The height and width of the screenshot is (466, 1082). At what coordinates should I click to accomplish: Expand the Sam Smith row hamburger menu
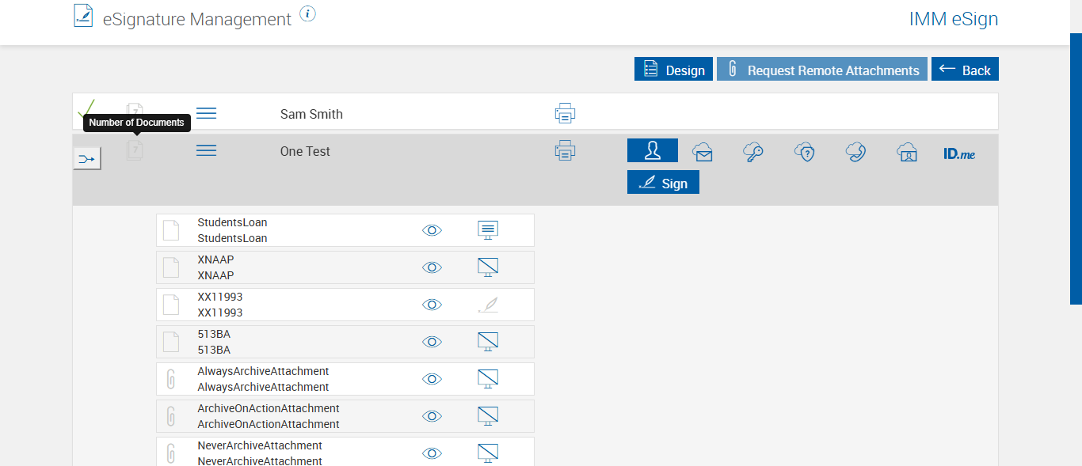(206, 114)
